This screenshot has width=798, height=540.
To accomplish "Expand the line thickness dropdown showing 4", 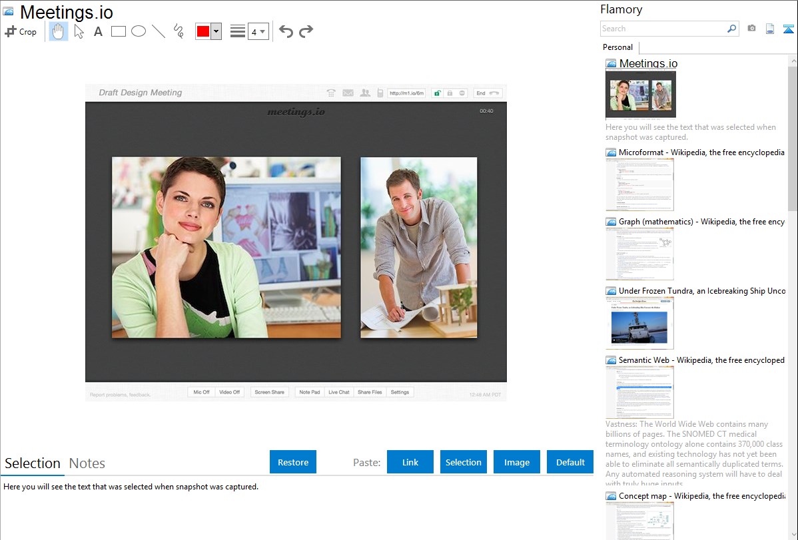I will click(x=258, y=31).
